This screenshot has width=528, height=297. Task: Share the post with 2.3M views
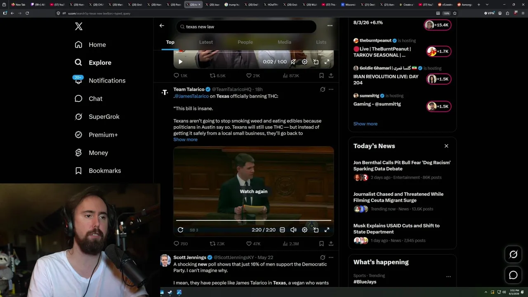(331, 244)
